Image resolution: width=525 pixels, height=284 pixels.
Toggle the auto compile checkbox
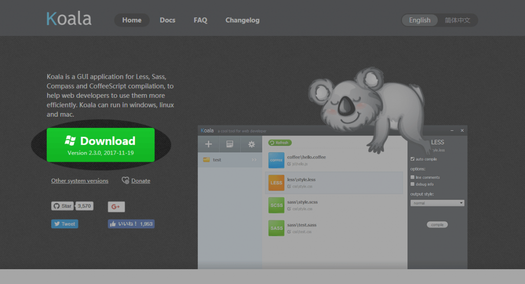pyautogui.click(x=413, y=159)
